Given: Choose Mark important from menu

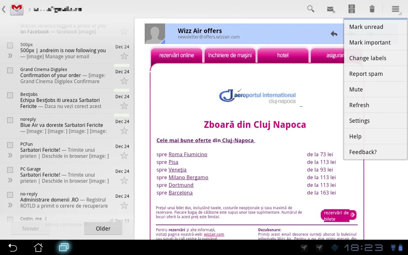Looking at the screenshot, I should point(375,42).
